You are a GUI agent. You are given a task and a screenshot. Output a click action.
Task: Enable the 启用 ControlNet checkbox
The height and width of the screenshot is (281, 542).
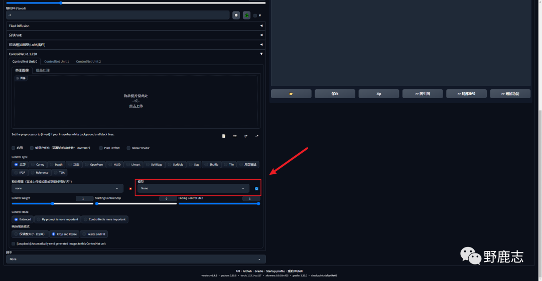[14, 148]
